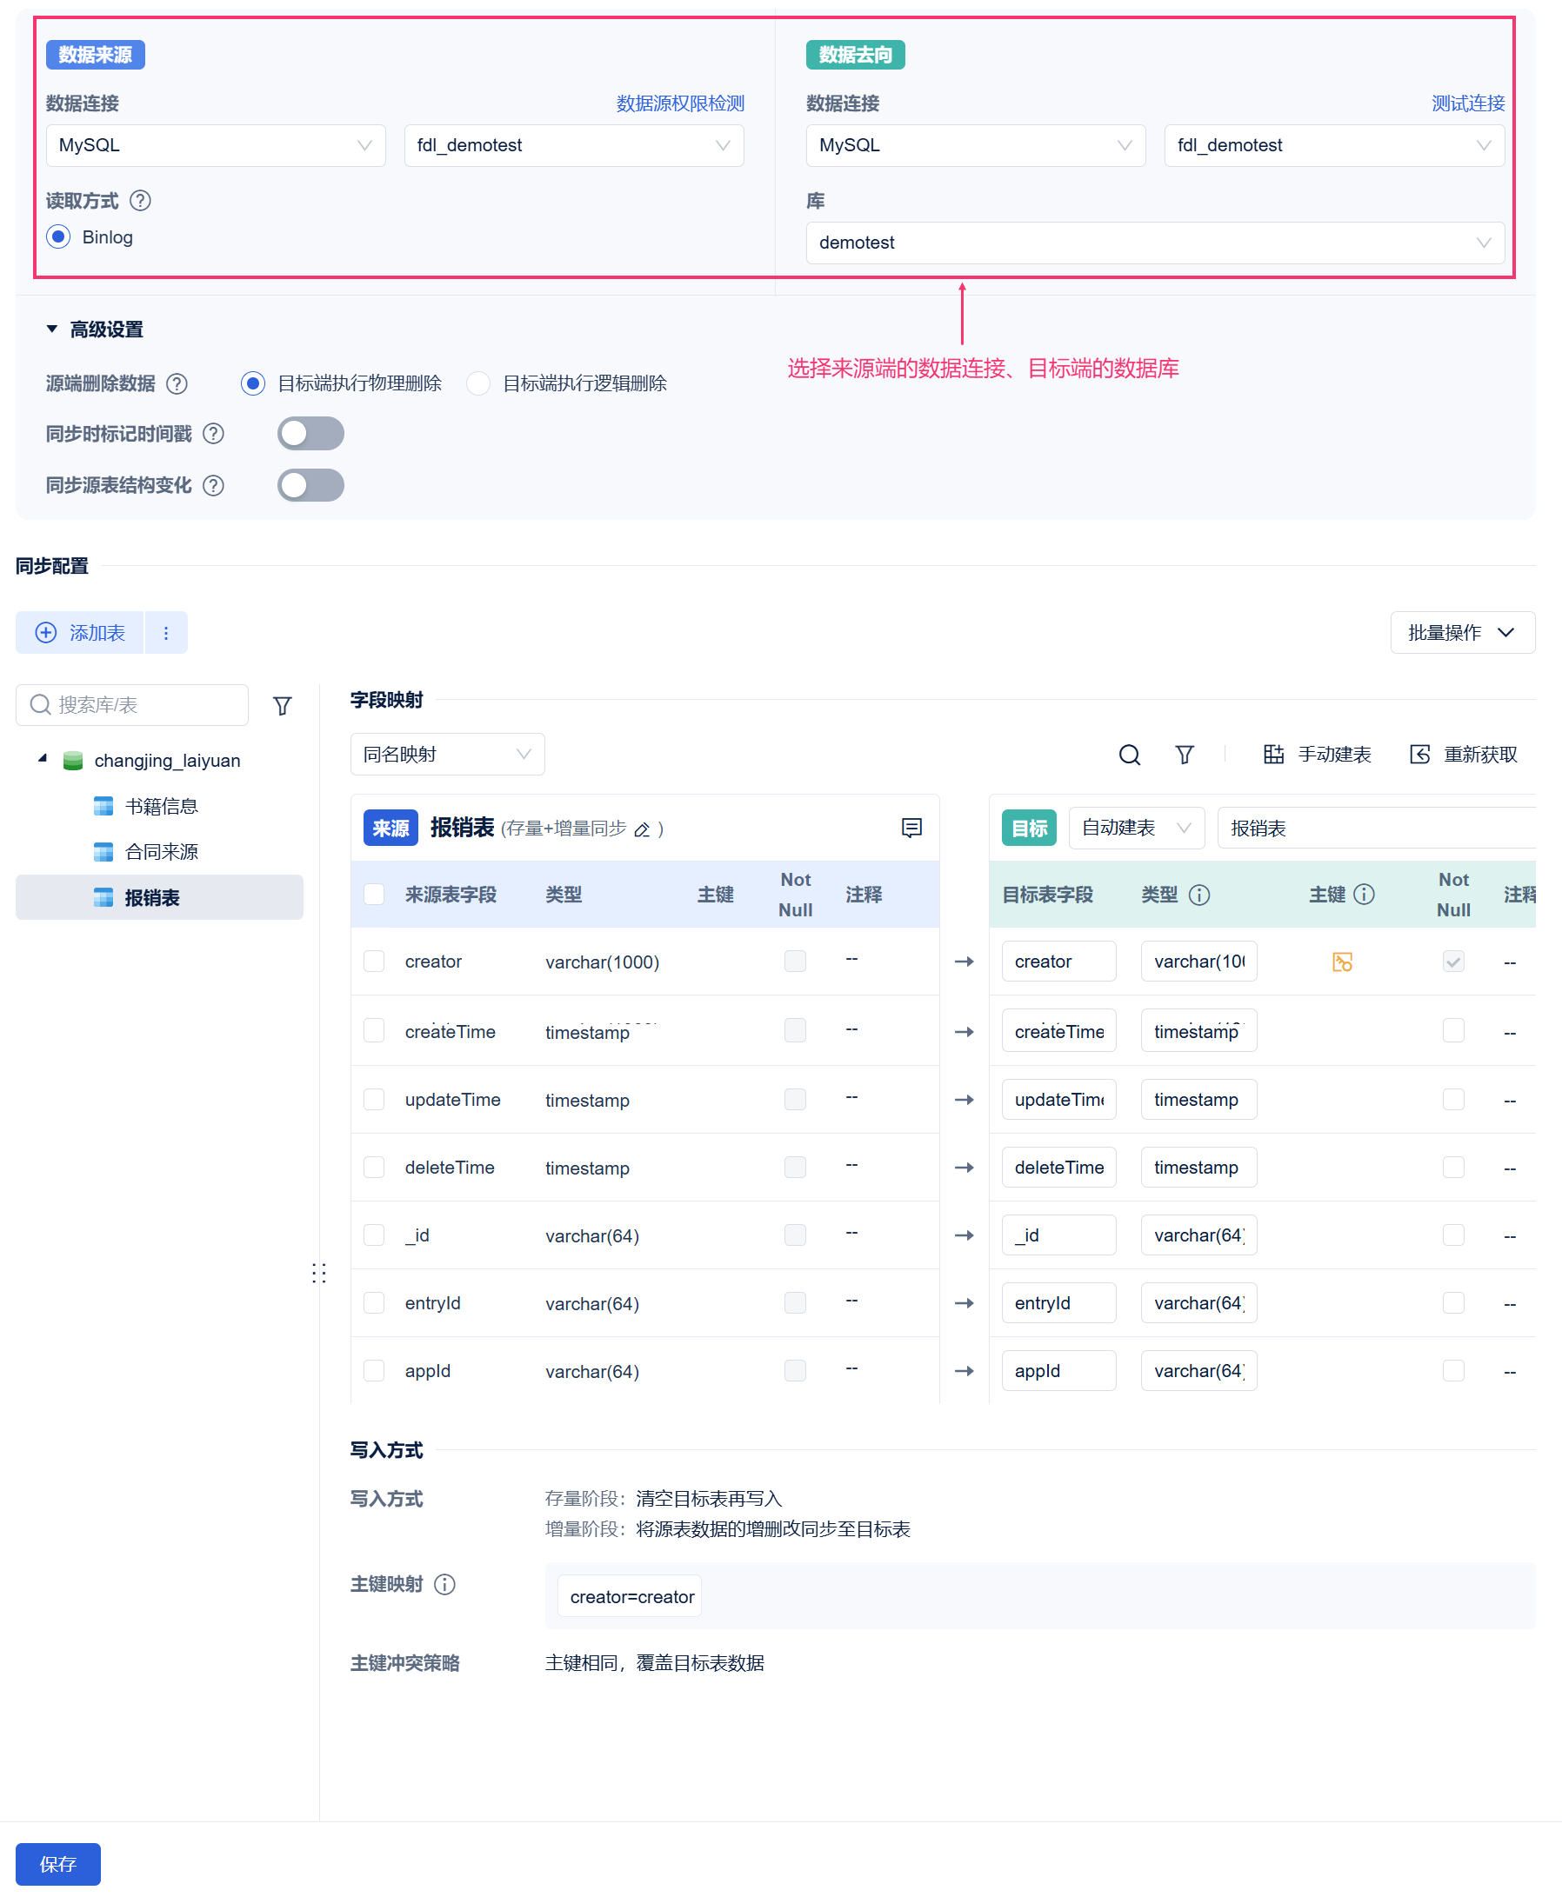The image size is (1562, 1897).
Task: Turn on the 同步源表结构变化 switch
Action: [310, 485]
